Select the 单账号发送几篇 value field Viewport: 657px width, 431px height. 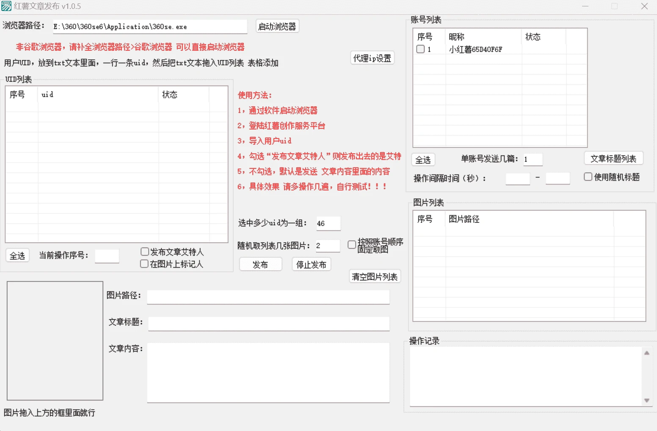[532, 159]
